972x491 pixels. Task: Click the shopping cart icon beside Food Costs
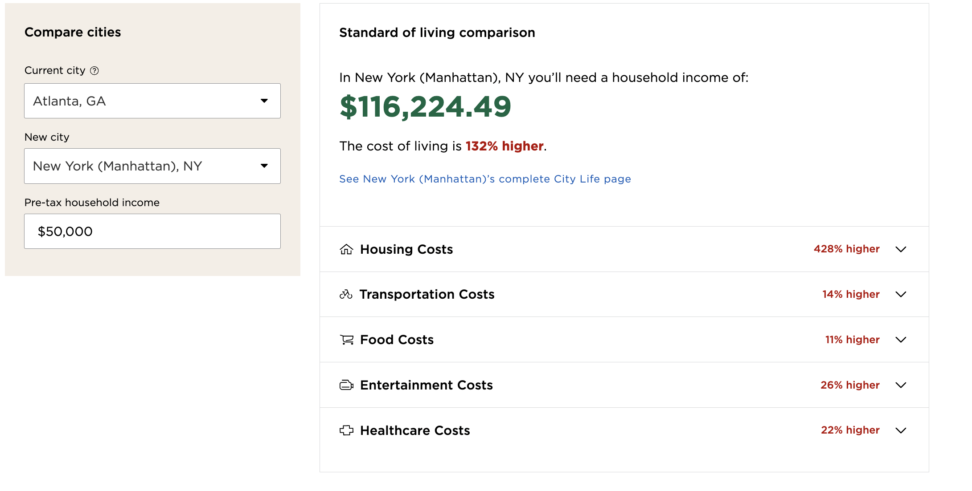[347, 340]
